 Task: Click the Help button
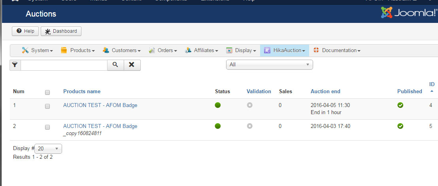coord(25,31)
